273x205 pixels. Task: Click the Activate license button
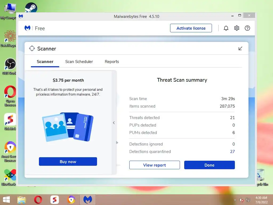(191, 28)
